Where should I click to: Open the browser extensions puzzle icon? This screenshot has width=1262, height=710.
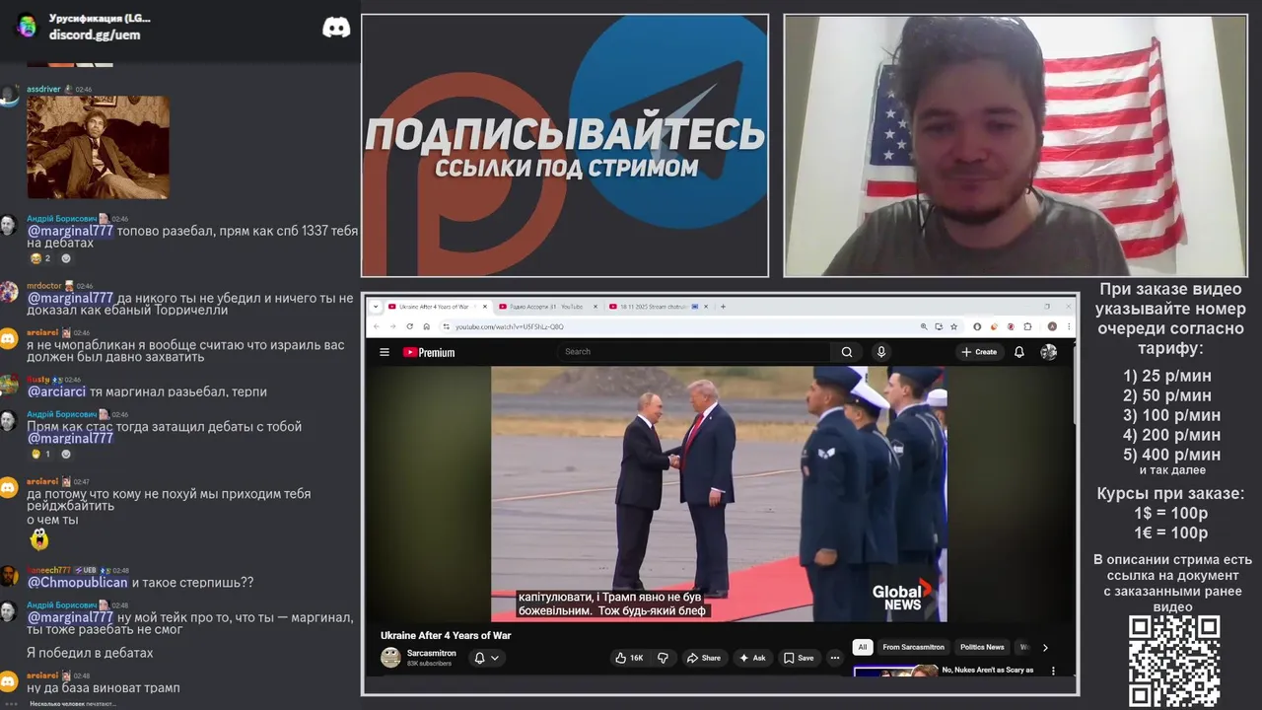tap(1027, 326)
